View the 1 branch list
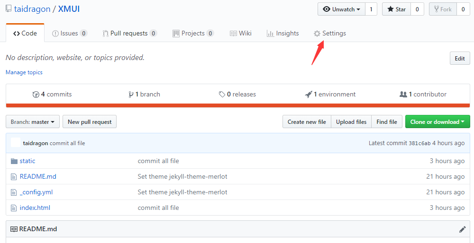The height and width of the screenshot is (243, 474). (x=144, y=95)
